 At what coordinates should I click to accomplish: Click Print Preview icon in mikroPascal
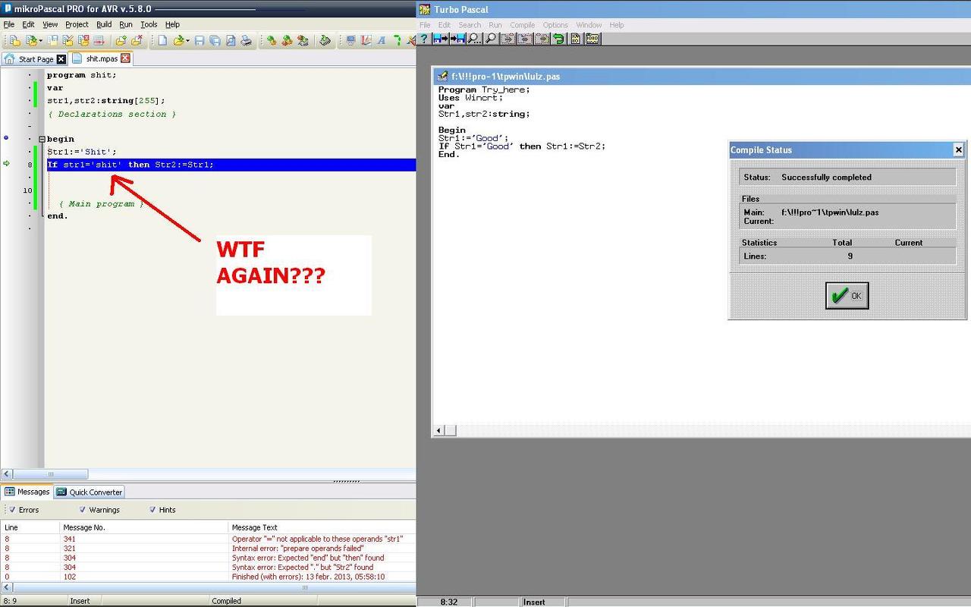click(x=231, y=41)
